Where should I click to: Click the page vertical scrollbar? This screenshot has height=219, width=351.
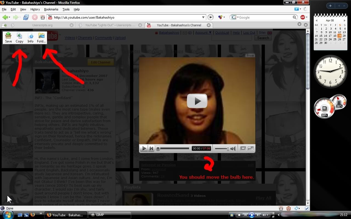(x=308, y=117)
